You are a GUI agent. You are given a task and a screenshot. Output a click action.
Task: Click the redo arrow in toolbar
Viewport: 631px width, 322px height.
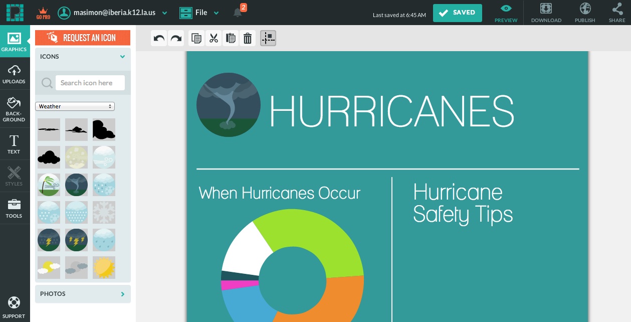click(176, 39)
